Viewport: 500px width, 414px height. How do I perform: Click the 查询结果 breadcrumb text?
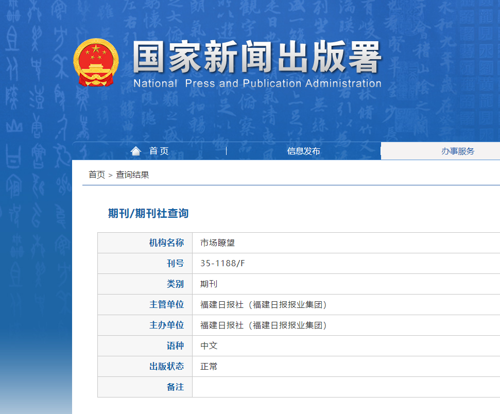[132, 175]
